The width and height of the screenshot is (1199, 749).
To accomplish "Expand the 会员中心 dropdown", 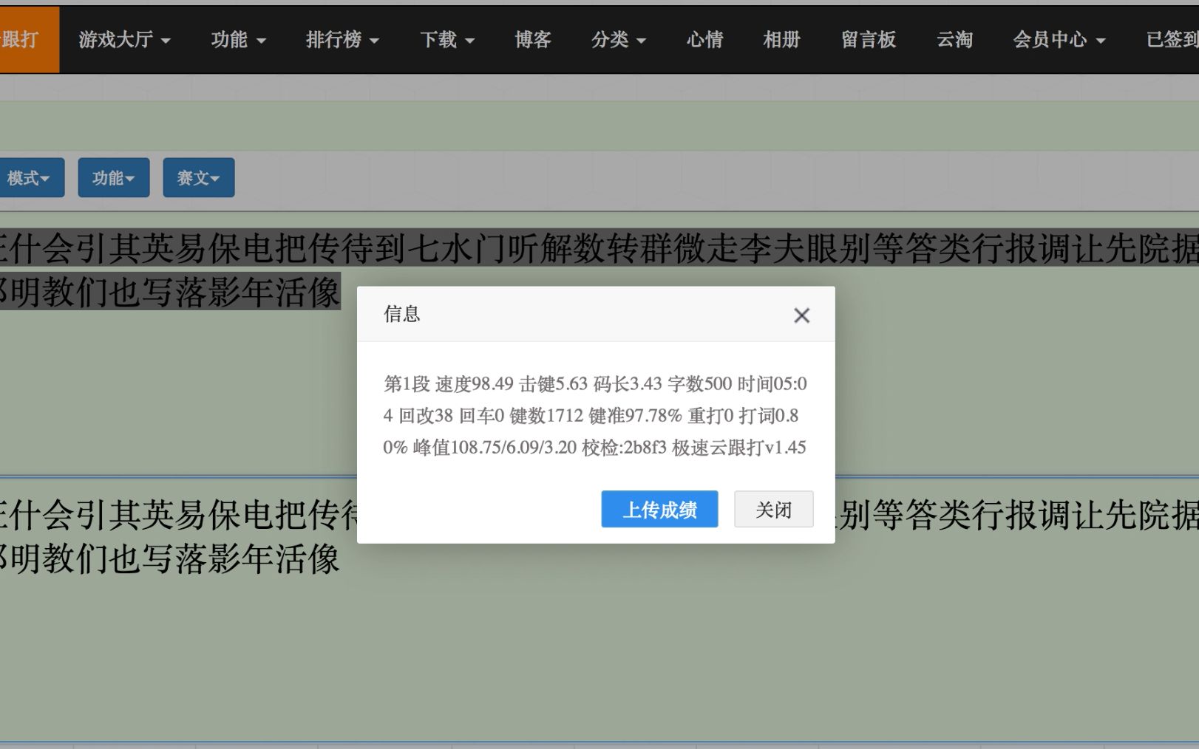I will tap(1059, 40).
